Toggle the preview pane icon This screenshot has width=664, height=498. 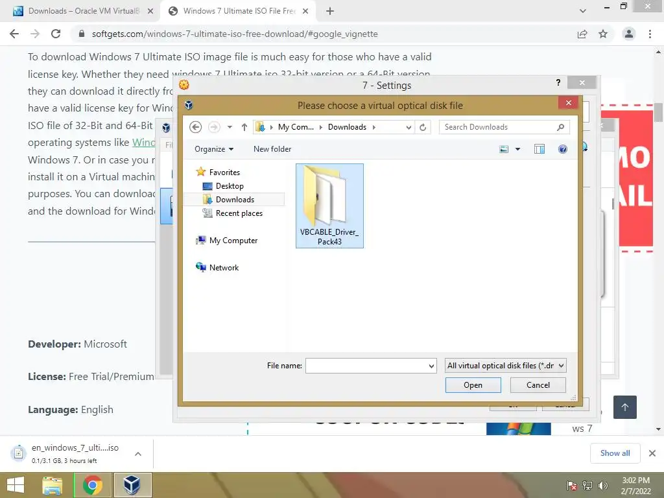point(539,149)
